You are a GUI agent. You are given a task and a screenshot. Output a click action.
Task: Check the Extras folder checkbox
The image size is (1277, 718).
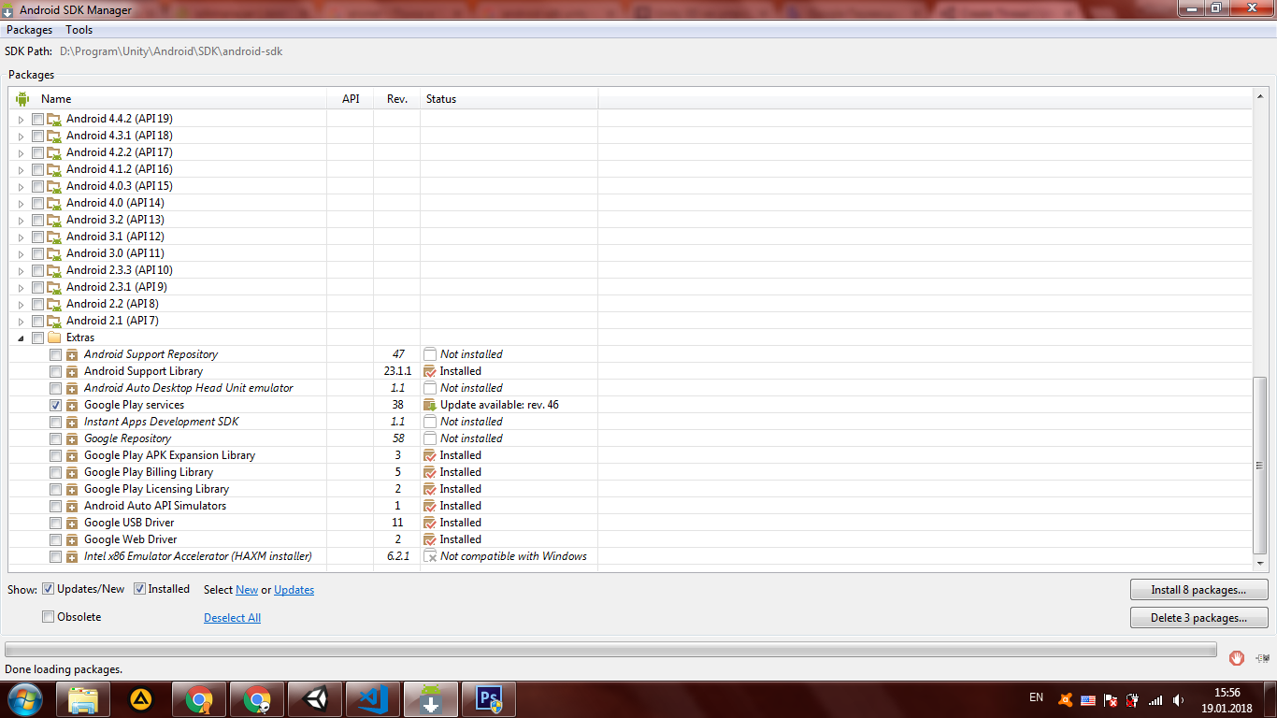(x=37, y=337)
